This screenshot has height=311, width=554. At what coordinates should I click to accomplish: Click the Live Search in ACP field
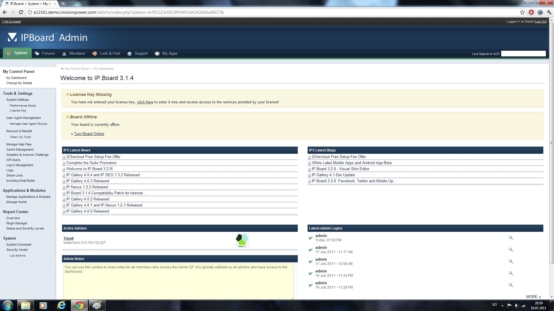tap(523, 54)
